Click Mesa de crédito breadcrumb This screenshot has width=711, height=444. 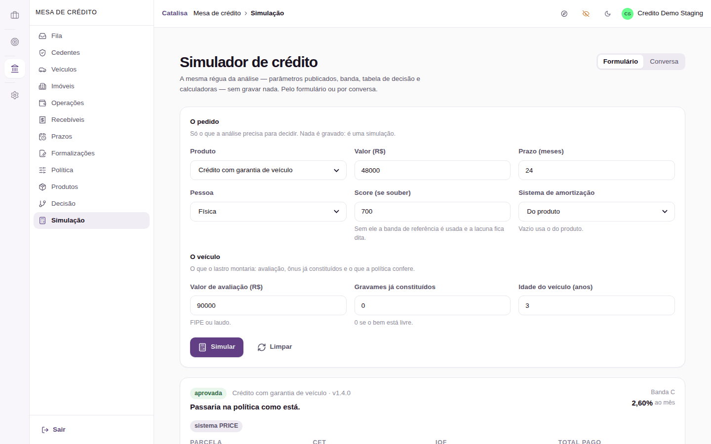[x=217, y=13]
